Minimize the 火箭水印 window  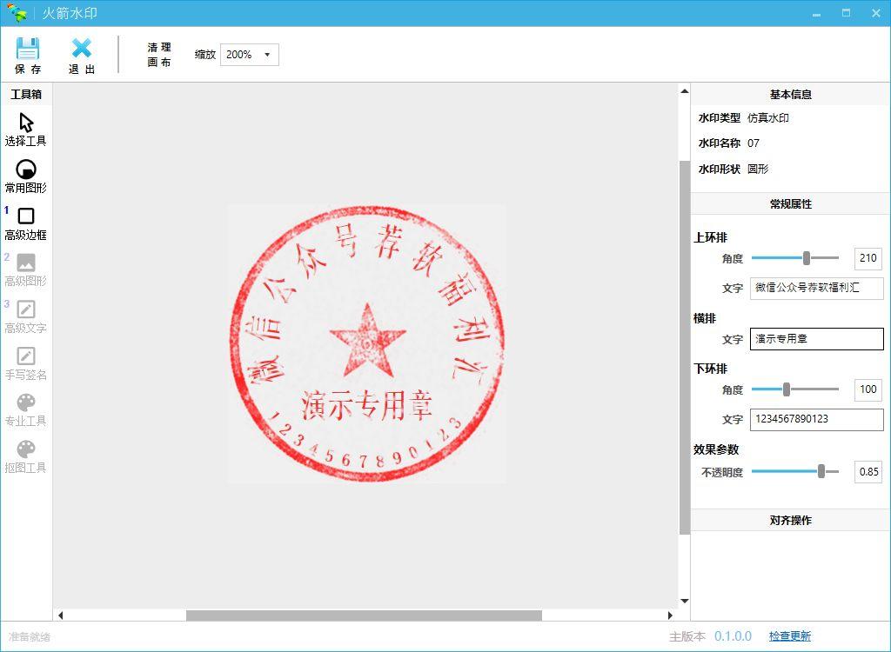[816, 13]
